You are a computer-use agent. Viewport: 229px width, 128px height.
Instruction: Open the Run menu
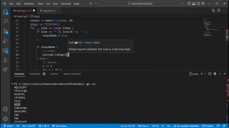click(55, 4)
